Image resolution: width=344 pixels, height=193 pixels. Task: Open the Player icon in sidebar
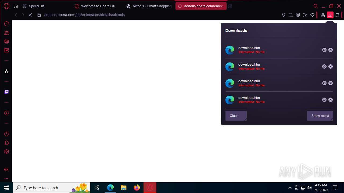click(x=6, y=113)
